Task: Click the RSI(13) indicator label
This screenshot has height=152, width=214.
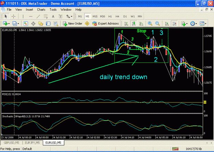Action: point(11,94)
